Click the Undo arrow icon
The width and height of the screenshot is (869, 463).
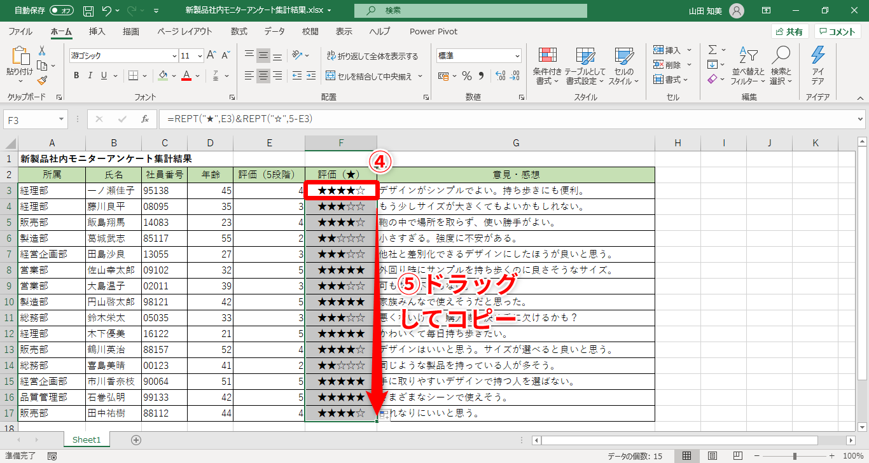point(107,11)
